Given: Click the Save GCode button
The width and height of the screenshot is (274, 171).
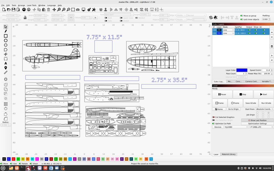Looking at the screenshot, I should coord(251,103).
